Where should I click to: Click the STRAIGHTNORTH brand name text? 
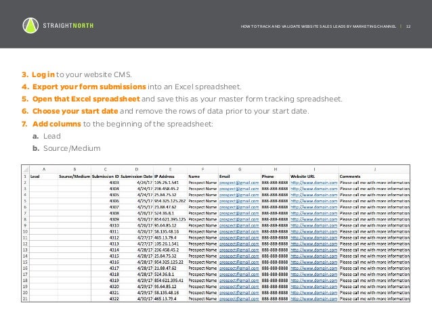pyautogui.click(x=68, y=26)
